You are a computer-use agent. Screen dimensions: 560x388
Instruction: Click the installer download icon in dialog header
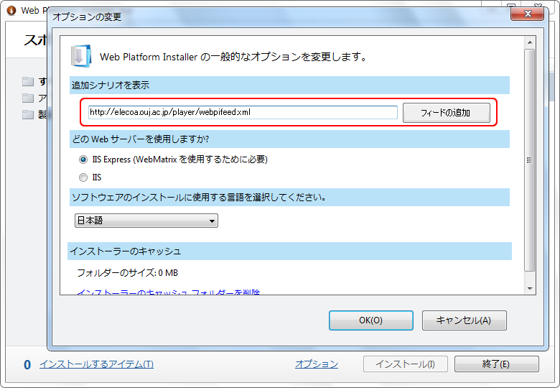[80, 56]
